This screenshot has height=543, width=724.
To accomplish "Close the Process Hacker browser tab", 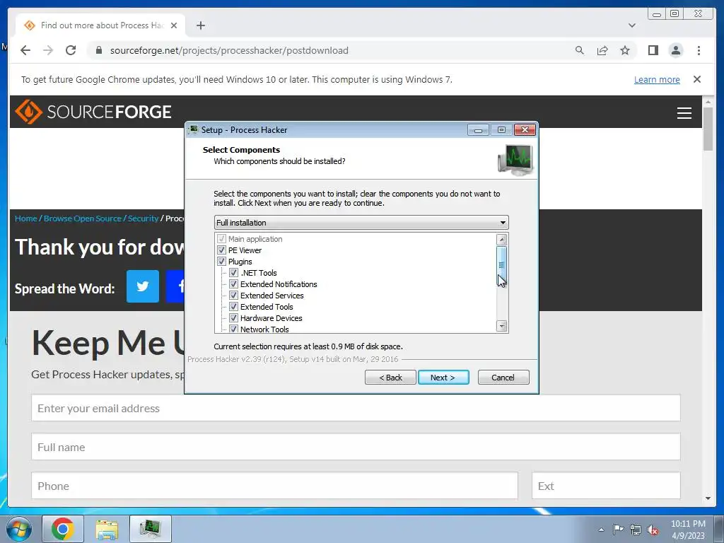I will point(174,25).
